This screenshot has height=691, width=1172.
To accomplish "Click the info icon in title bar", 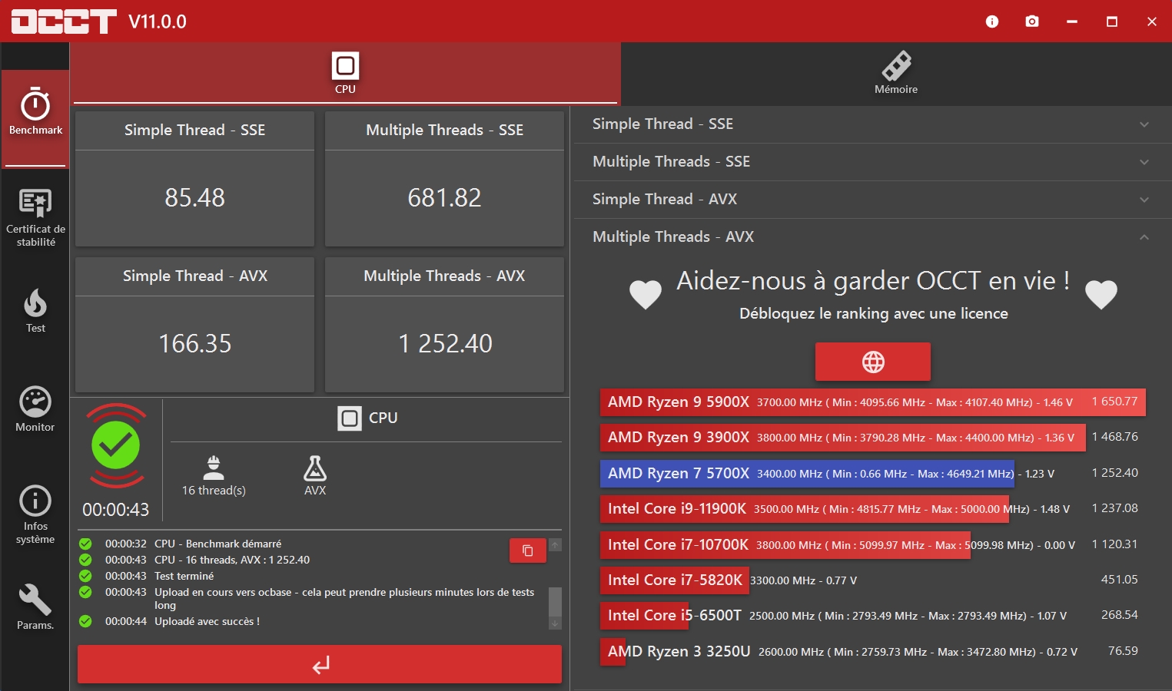I will (992, 21).
